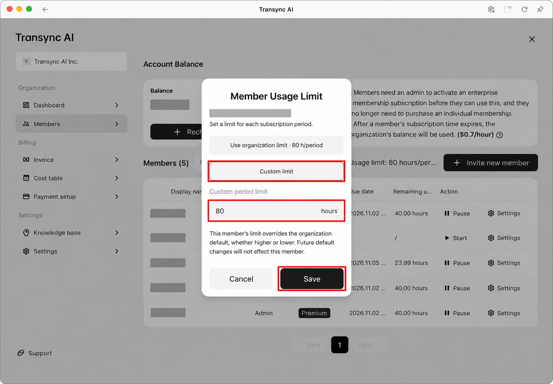Click the help icon next to $0.7/hour

(499, 135)
